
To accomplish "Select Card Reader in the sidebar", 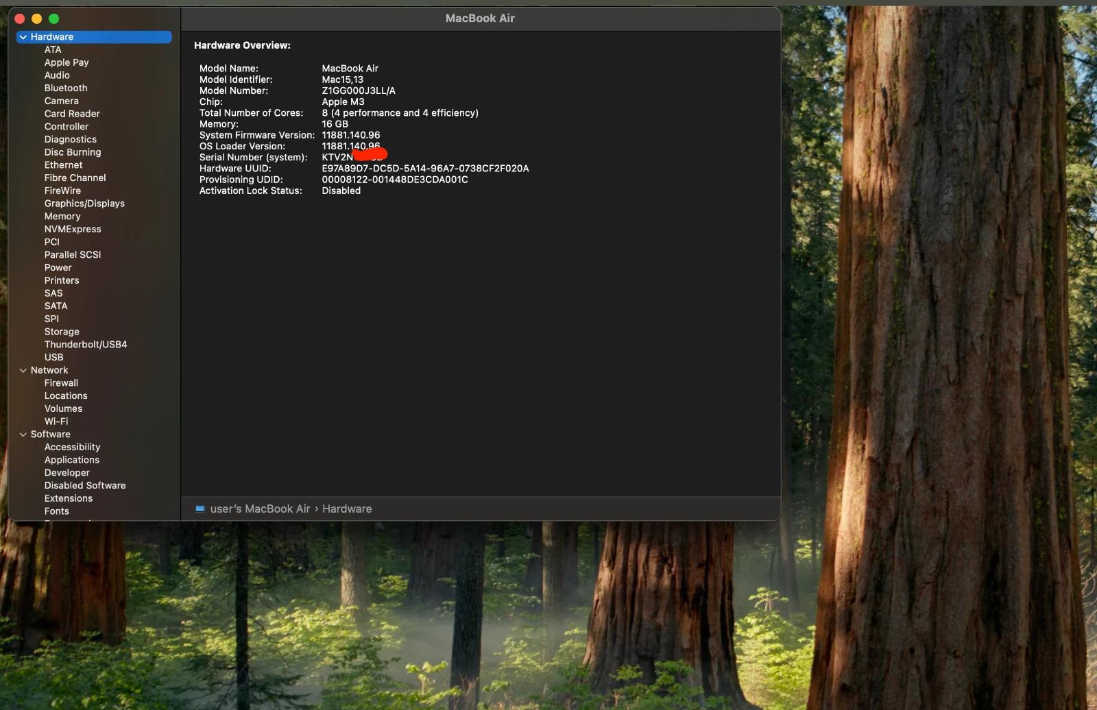I will tap(72, 114).
